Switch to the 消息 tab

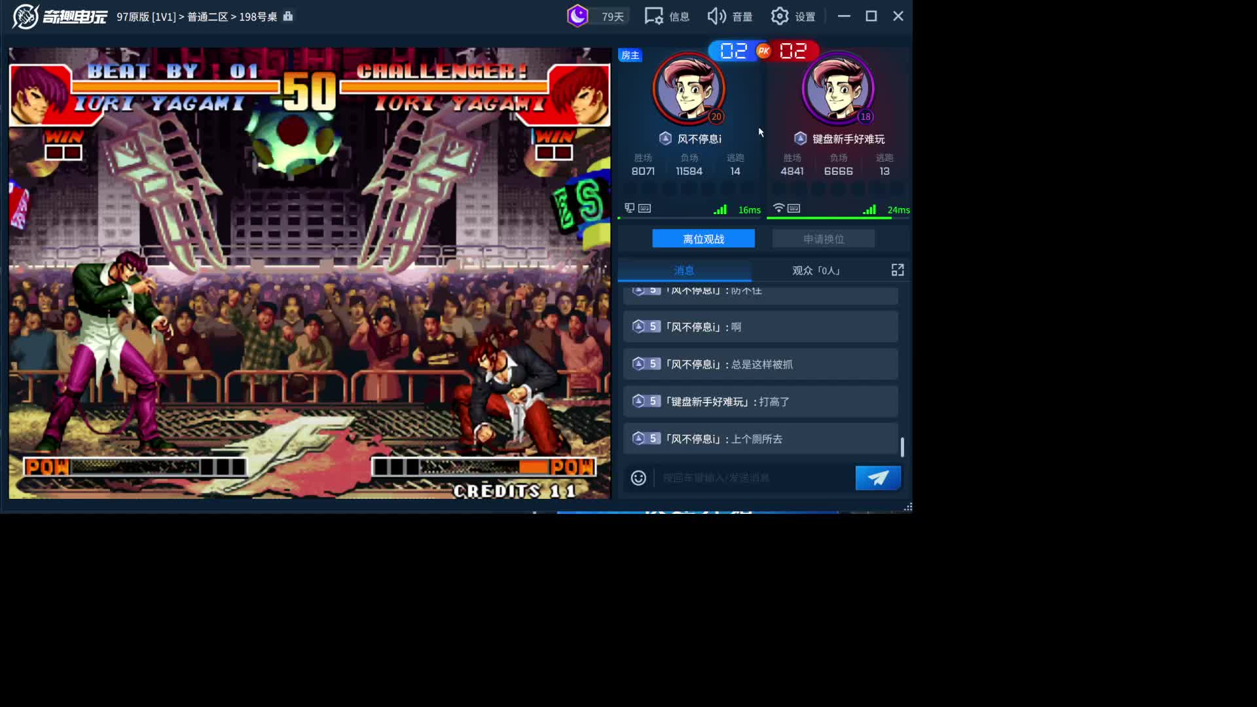pyautogui.click(x=684, y=270)
